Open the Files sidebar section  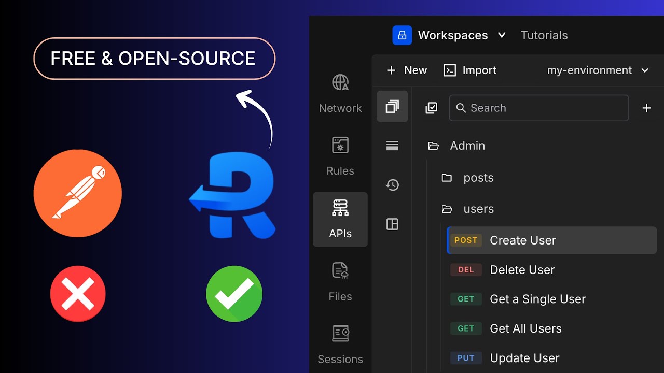340,282
